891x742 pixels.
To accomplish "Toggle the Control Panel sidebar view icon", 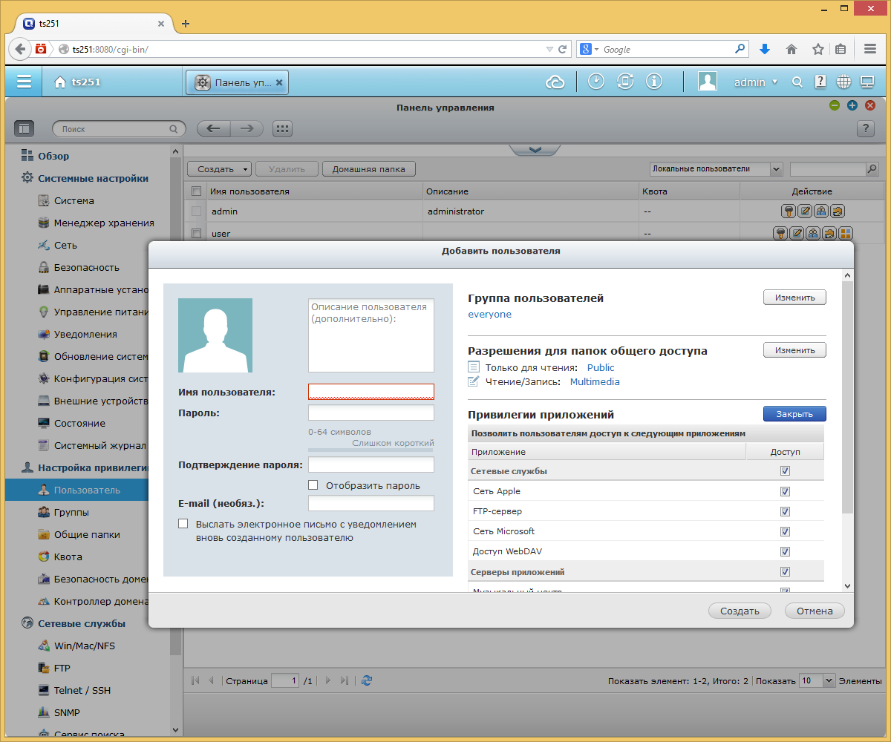I will (24, 128).
